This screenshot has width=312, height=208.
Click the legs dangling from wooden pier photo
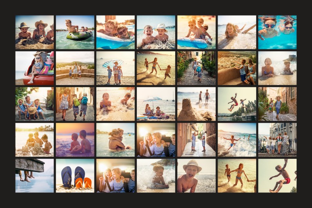tap(35, 176)
